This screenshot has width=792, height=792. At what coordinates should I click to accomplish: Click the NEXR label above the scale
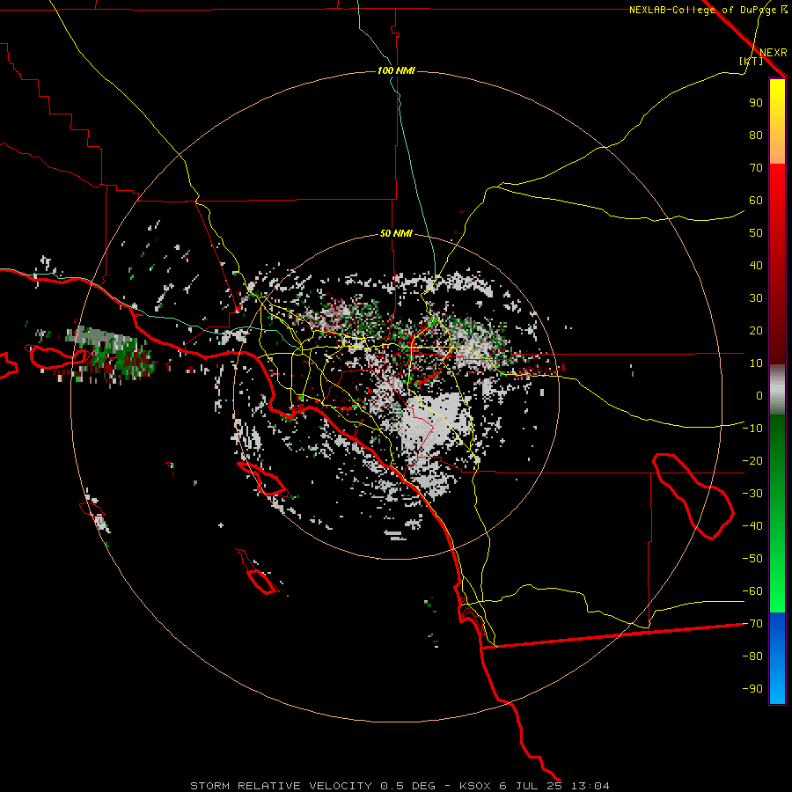tap(773, 53)
